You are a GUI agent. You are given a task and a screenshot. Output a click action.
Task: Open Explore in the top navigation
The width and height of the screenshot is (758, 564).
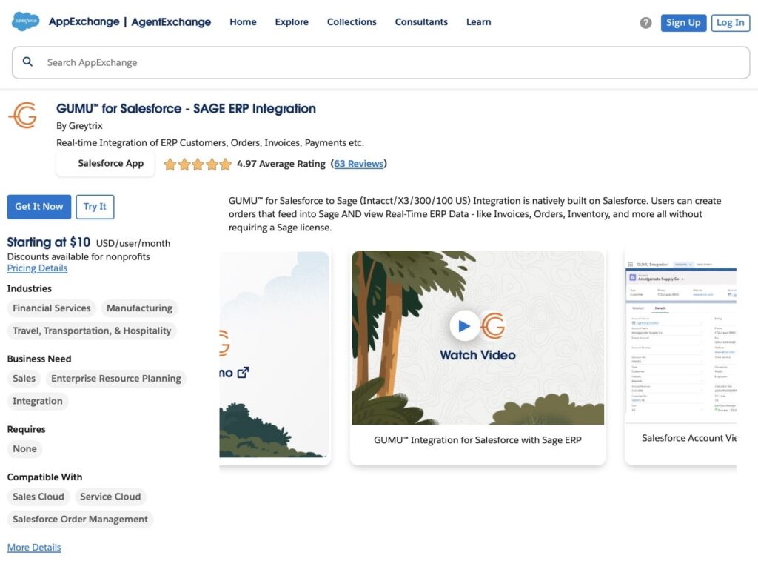click(291, 22)
